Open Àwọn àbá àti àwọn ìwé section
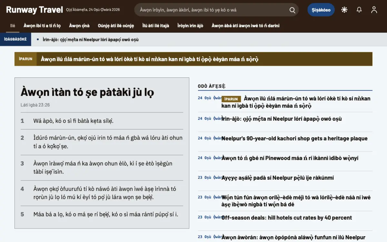The height and width of the screenshot is (242, 387). 245,26
